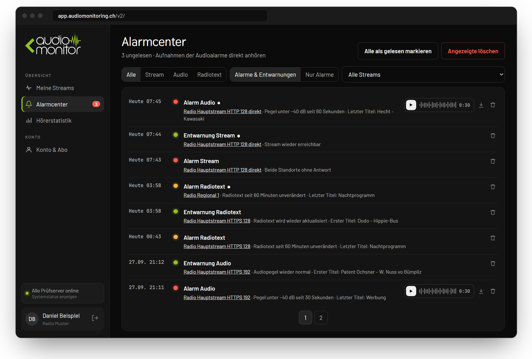This screenshot has width=532, height=359.
Task: Switch to Nur Alarme
Action: (319, 75)
